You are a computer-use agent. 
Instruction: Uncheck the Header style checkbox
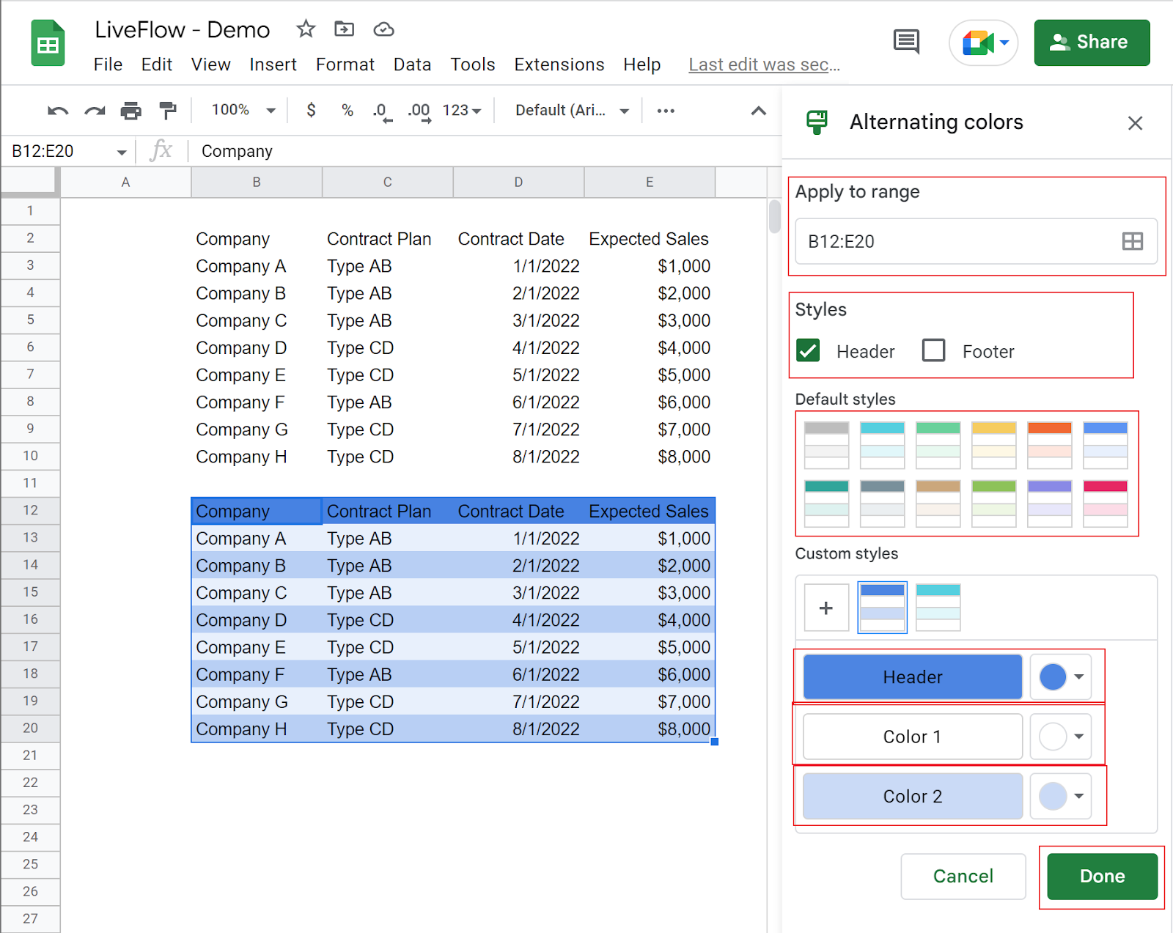coord(807,350)
